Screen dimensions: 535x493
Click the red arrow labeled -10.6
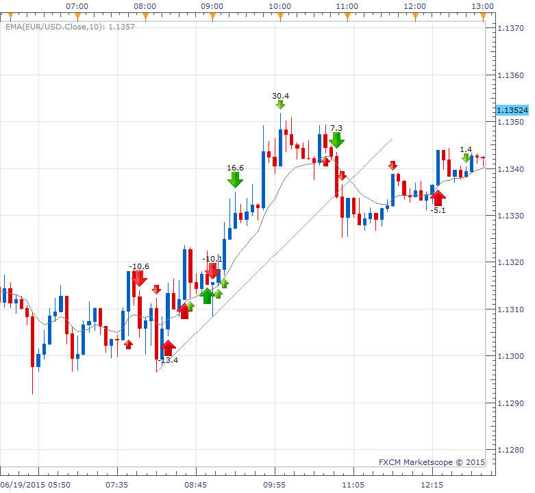click(139, 279)
